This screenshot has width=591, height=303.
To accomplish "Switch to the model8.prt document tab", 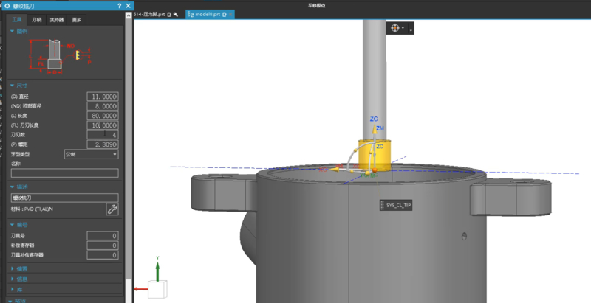I will 208,14.
